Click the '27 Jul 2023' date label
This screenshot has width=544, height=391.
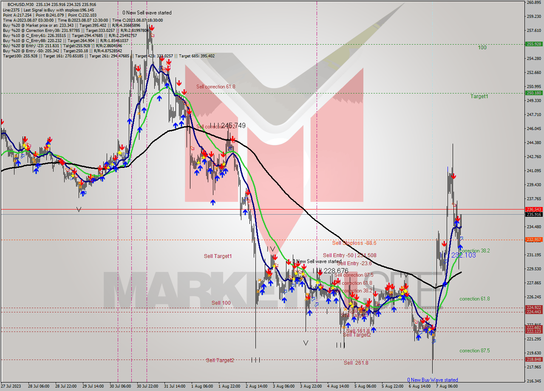point(11,386)
